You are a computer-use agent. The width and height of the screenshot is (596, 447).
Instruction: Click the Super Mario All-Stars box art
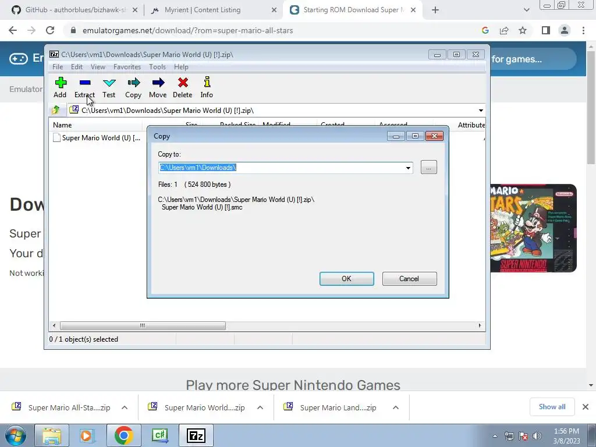[x=533, y=228]
